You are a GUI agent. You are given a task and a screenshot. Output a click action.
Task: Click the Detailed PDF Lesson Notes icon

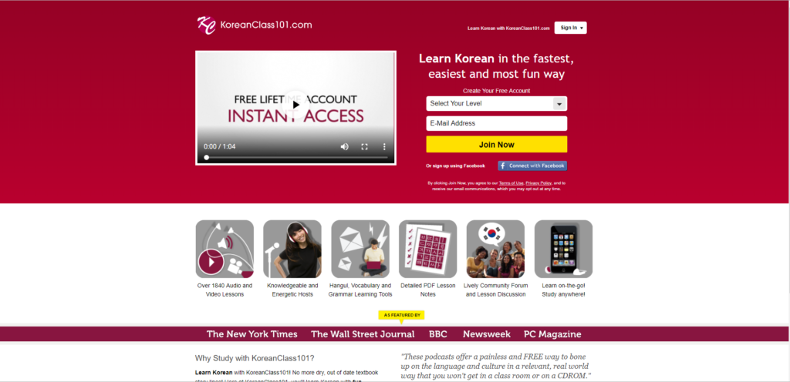coord(427,249)
